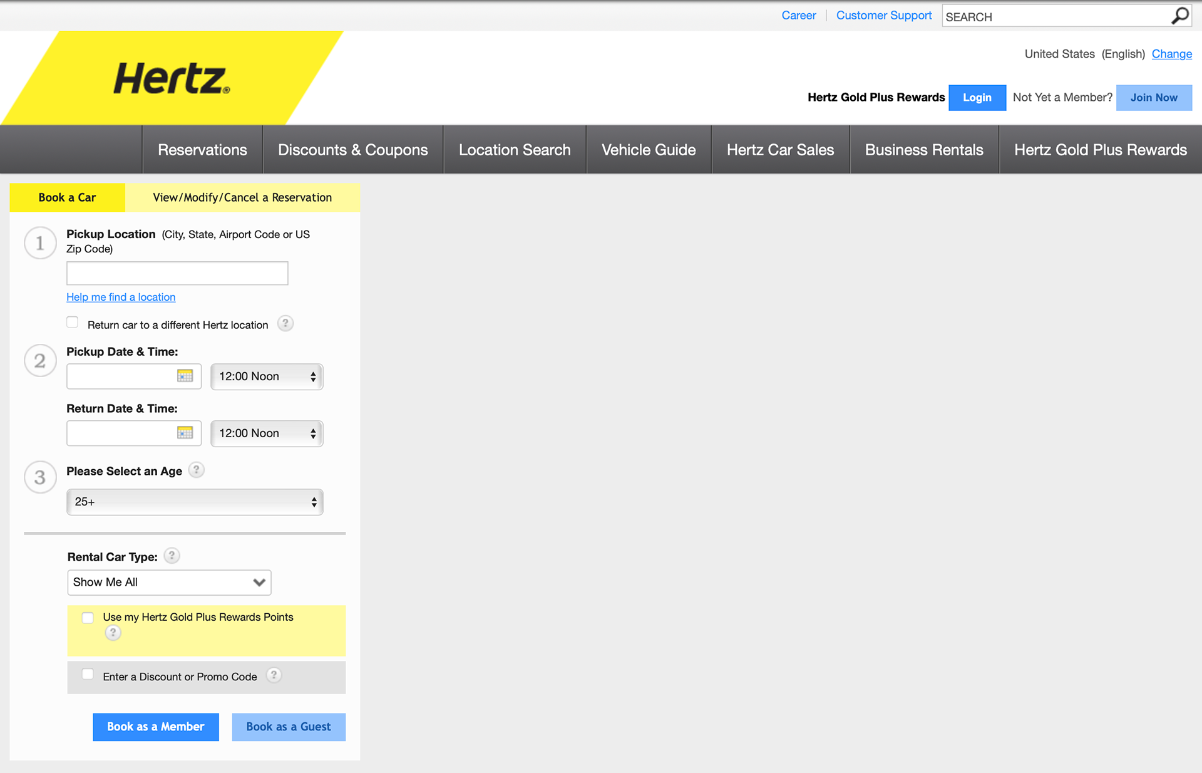
Task: Check Return car to a different location
Action: pyautogui.click(x=73, y=323)
